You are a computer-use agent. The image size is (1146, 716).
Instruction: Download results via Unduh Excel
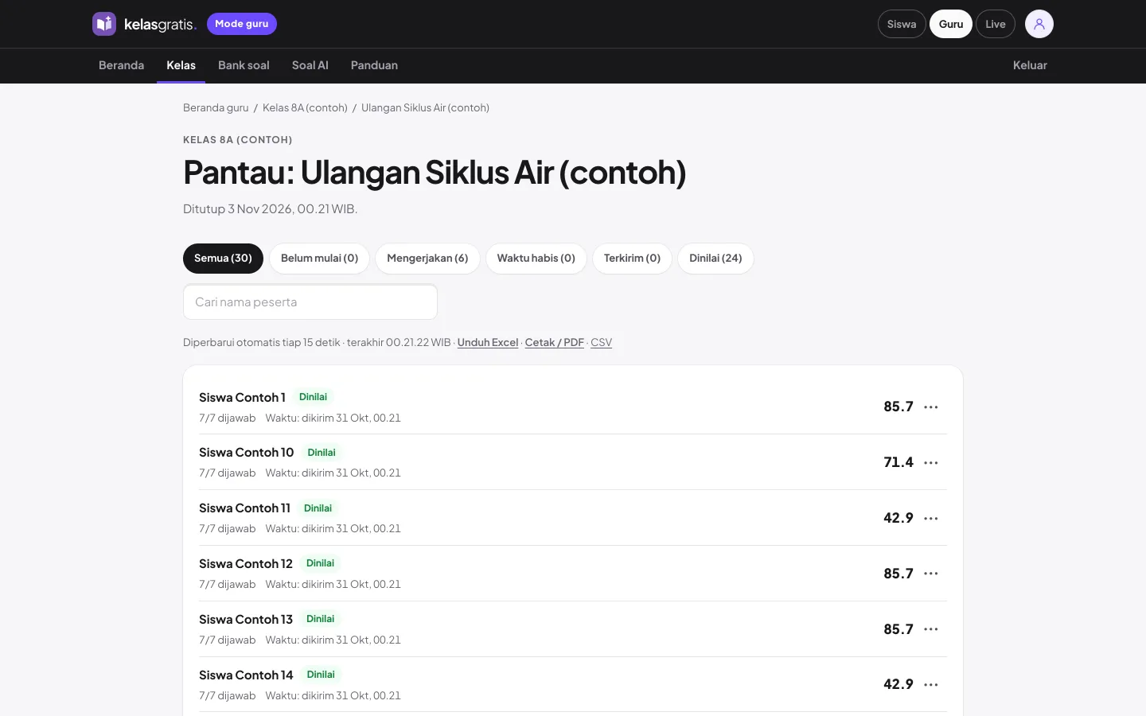488,342
